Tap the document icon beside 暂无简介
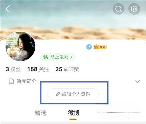This screenshot has width=146, height=124. [x=11, y=81]
